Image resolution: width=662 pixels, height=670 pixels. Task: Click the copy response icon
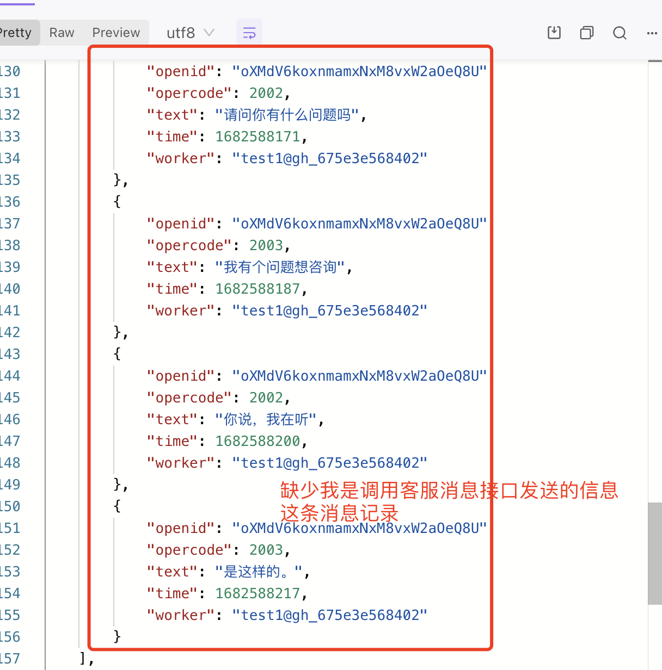pos(587,33)
